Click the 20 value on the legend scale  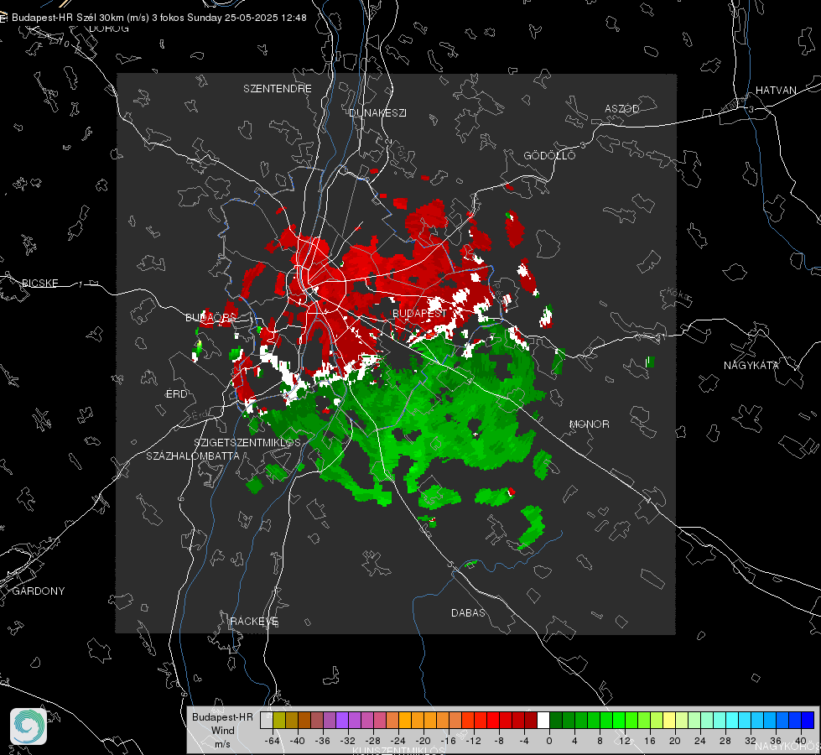tap(675, 741)
